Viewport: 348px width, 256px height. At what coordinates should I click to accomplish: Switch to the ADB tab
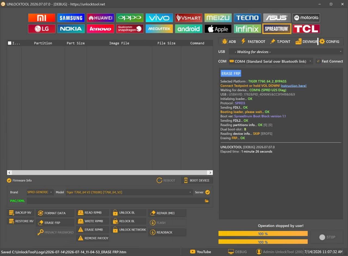point(229,41)
